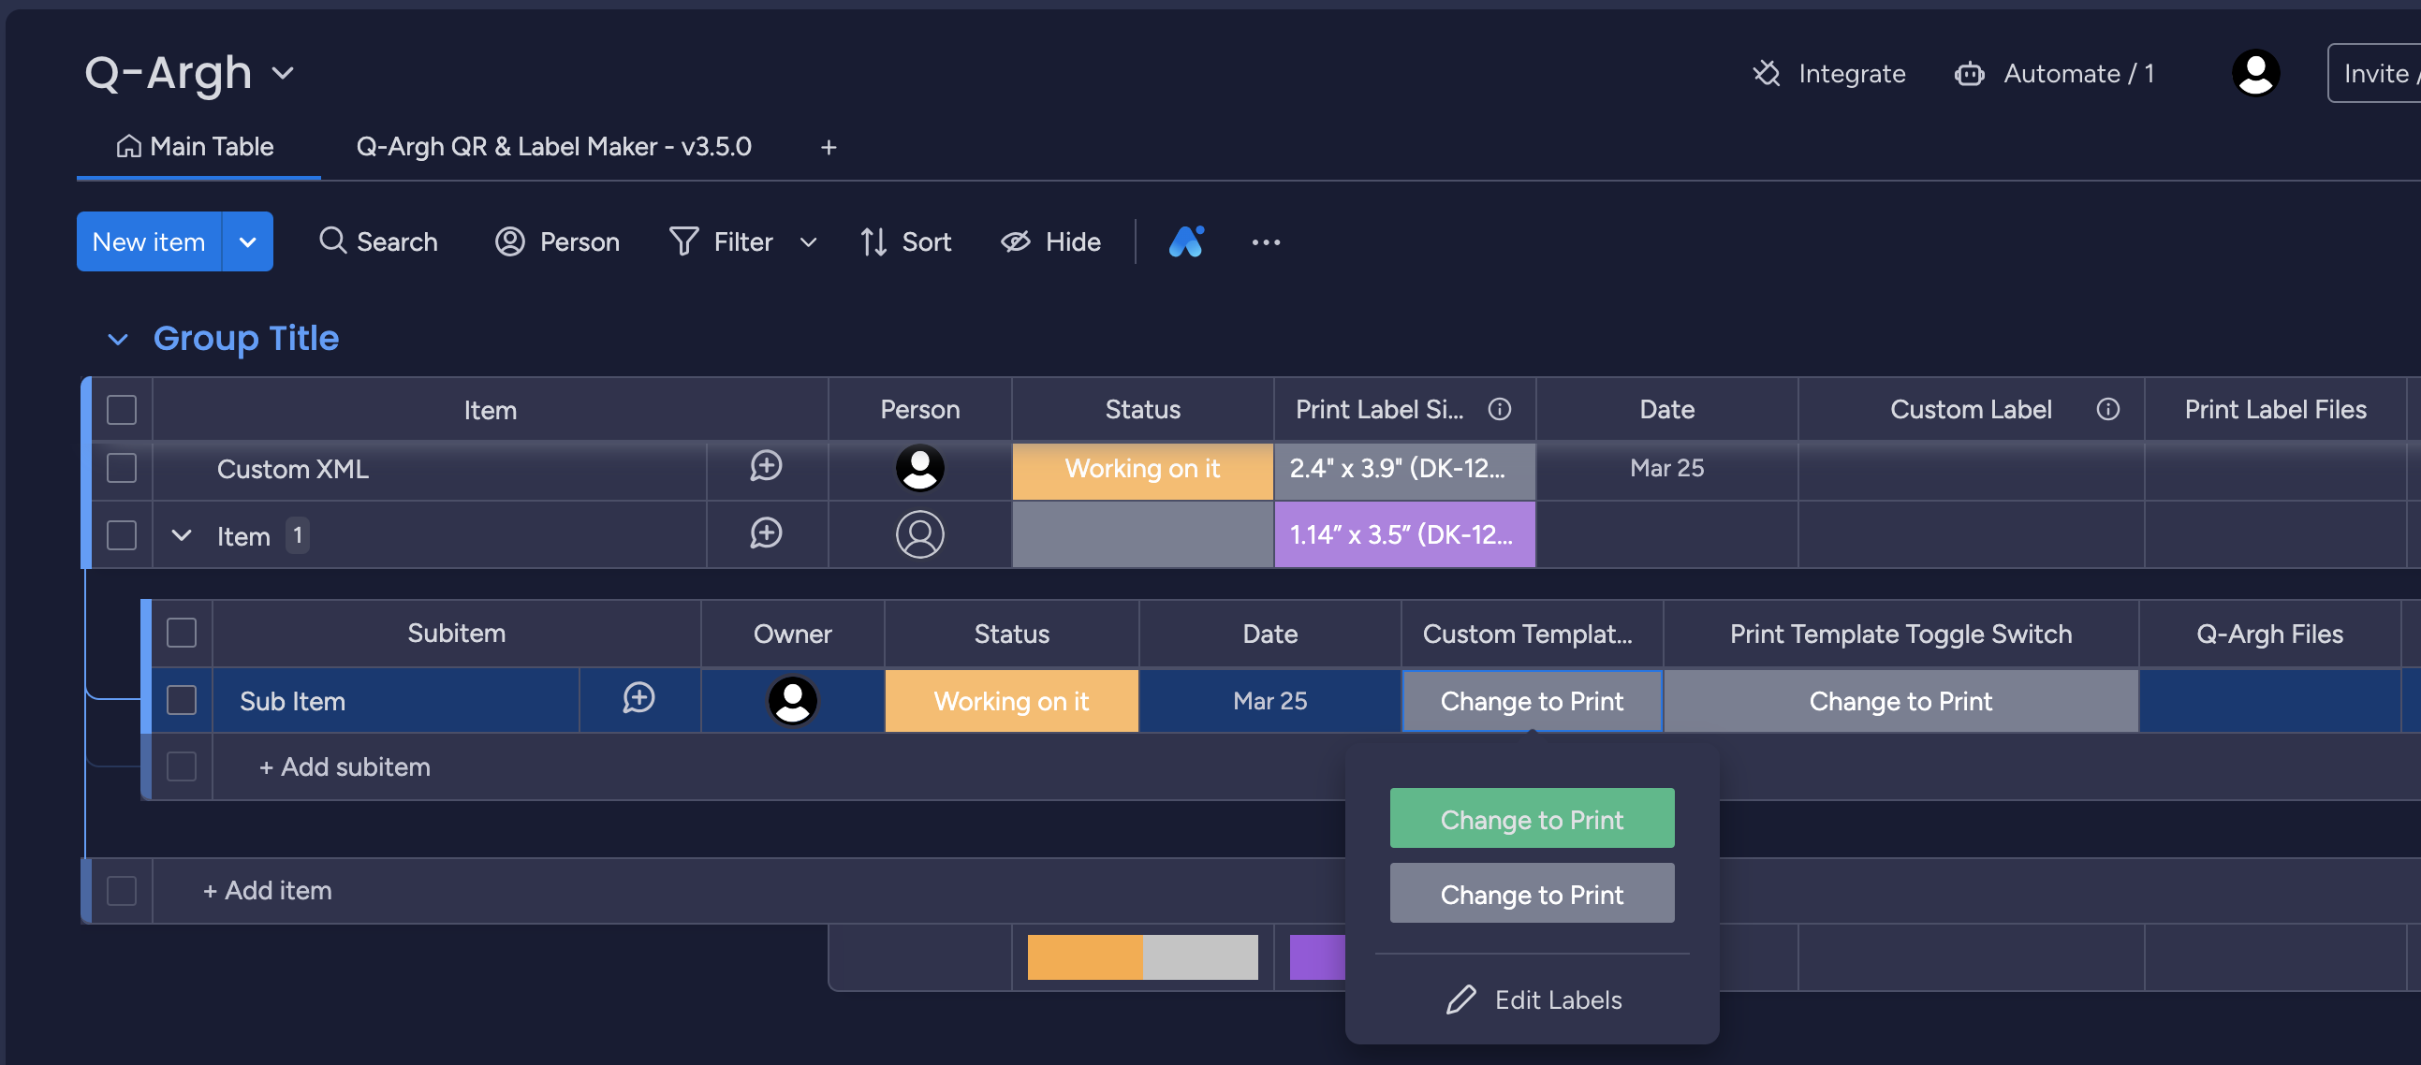Open the user profile avatar in header

tap(2254, 73)
